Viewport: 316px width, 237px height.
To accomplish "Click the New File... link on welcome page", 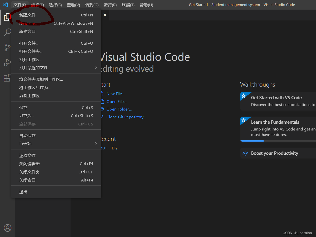I will point(115,94).
